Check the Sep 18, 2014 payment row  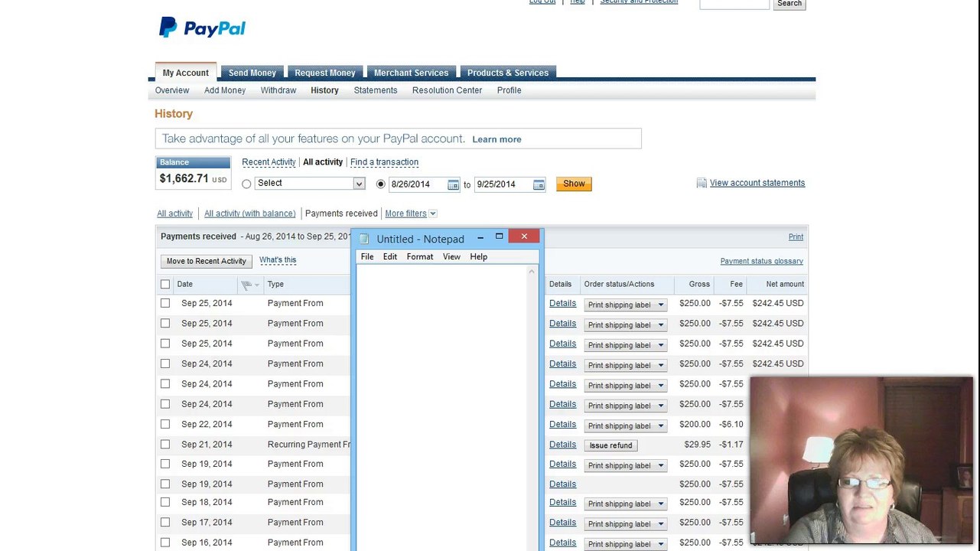tap(165, 502)
